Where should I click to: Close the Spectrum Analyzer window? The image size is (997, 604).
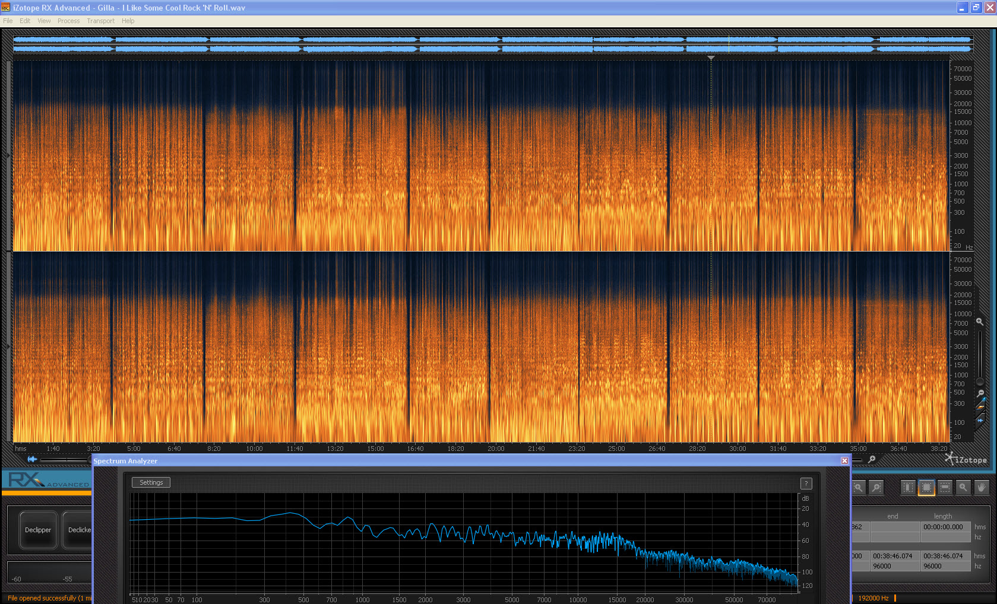[x=844, y=461]
